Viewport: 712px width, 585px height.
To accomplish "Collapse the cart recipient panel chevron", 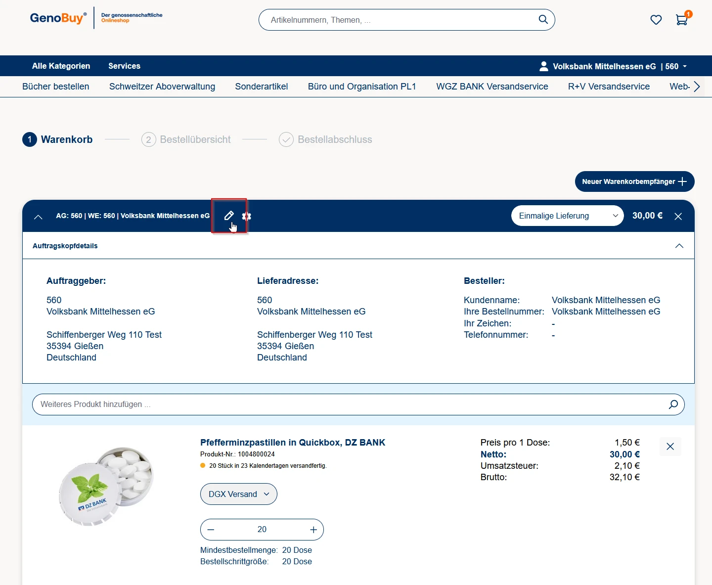I will pyautogui.click(x=38, y=217).
